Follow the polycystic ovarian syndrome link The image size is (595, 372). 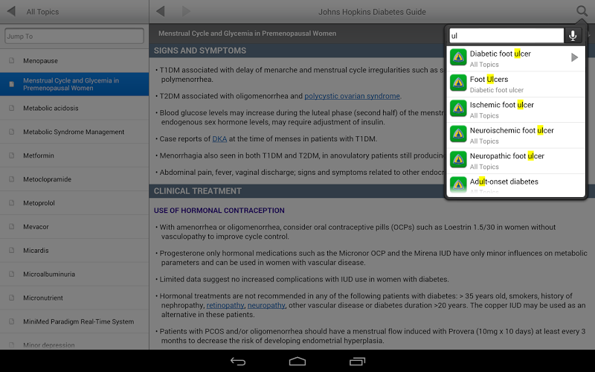coord(352,96)
